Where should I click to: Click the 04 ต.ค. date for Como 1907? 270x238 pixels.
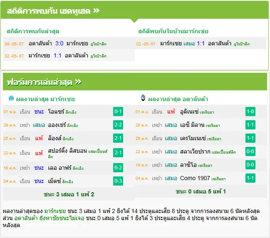point(142,178)
